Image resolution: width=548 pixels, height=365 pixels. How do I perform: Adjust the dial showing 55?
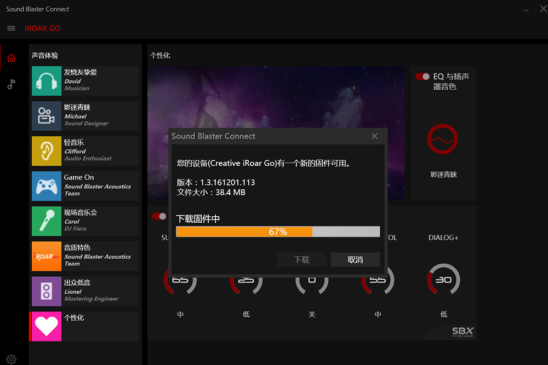(378, 281)
